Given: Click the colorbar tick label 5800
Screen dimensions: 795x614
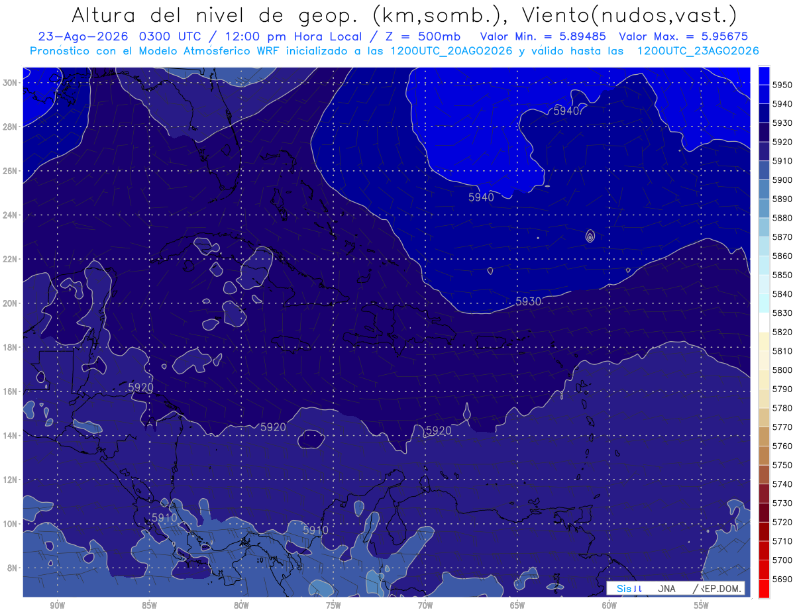Looking at the screenshot, I should pos(782,370).
